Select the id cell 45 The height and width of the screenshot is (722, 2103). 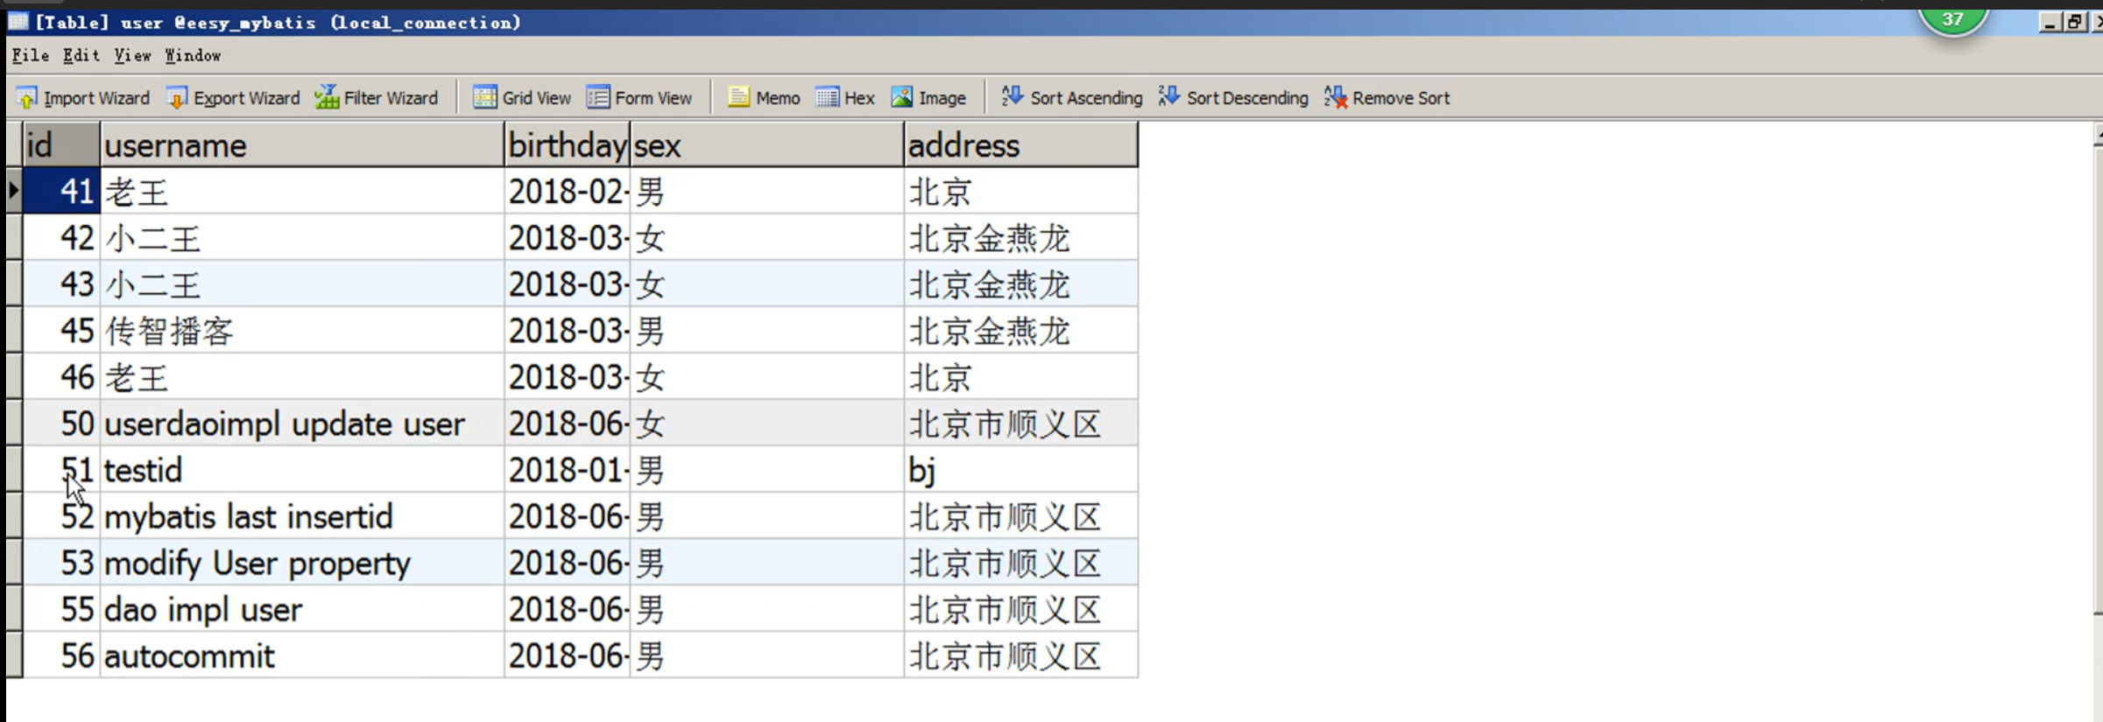(x=61, y=331)
